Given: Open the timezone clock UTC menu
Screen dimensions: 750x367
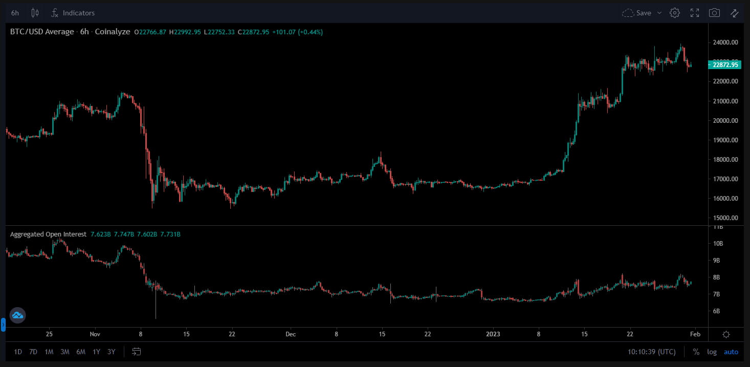Looking at the screenshot, I should 651,352.
